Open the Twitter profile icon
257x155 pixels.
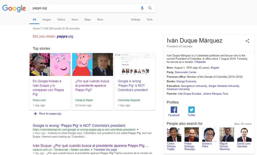pyautogui.click(x=191, y=110)
